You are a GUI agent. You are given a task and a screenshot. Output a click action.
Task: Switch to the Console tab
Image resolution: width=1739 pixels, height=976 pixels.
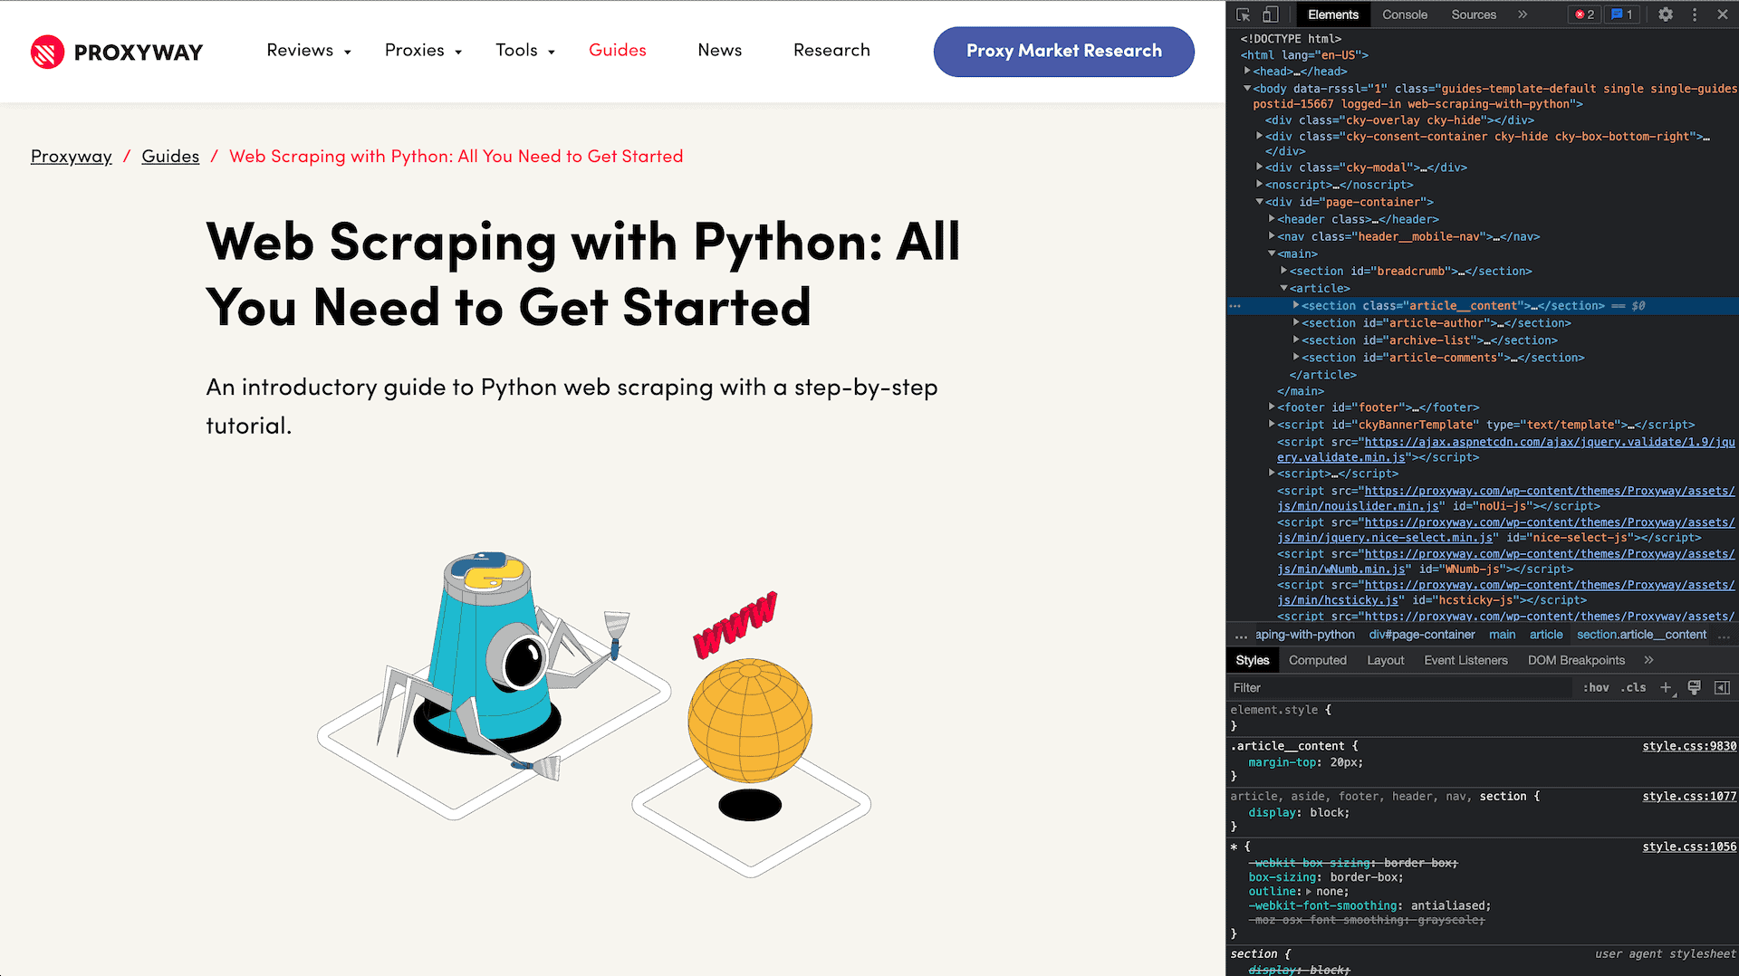(1405, 14)
